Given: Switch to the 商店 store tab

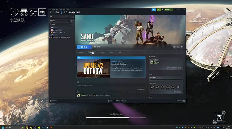Looking at the screenshot, I should (57, 12).
